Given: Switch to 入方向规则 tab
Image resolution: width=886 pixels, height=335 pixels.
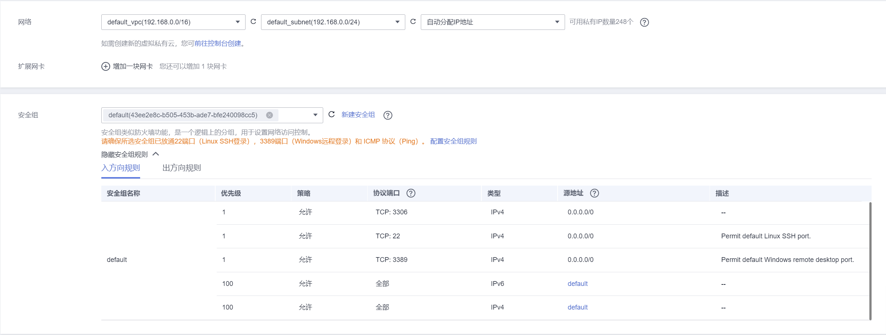Looking at the screenshot, I should click(x=121, y=168).
